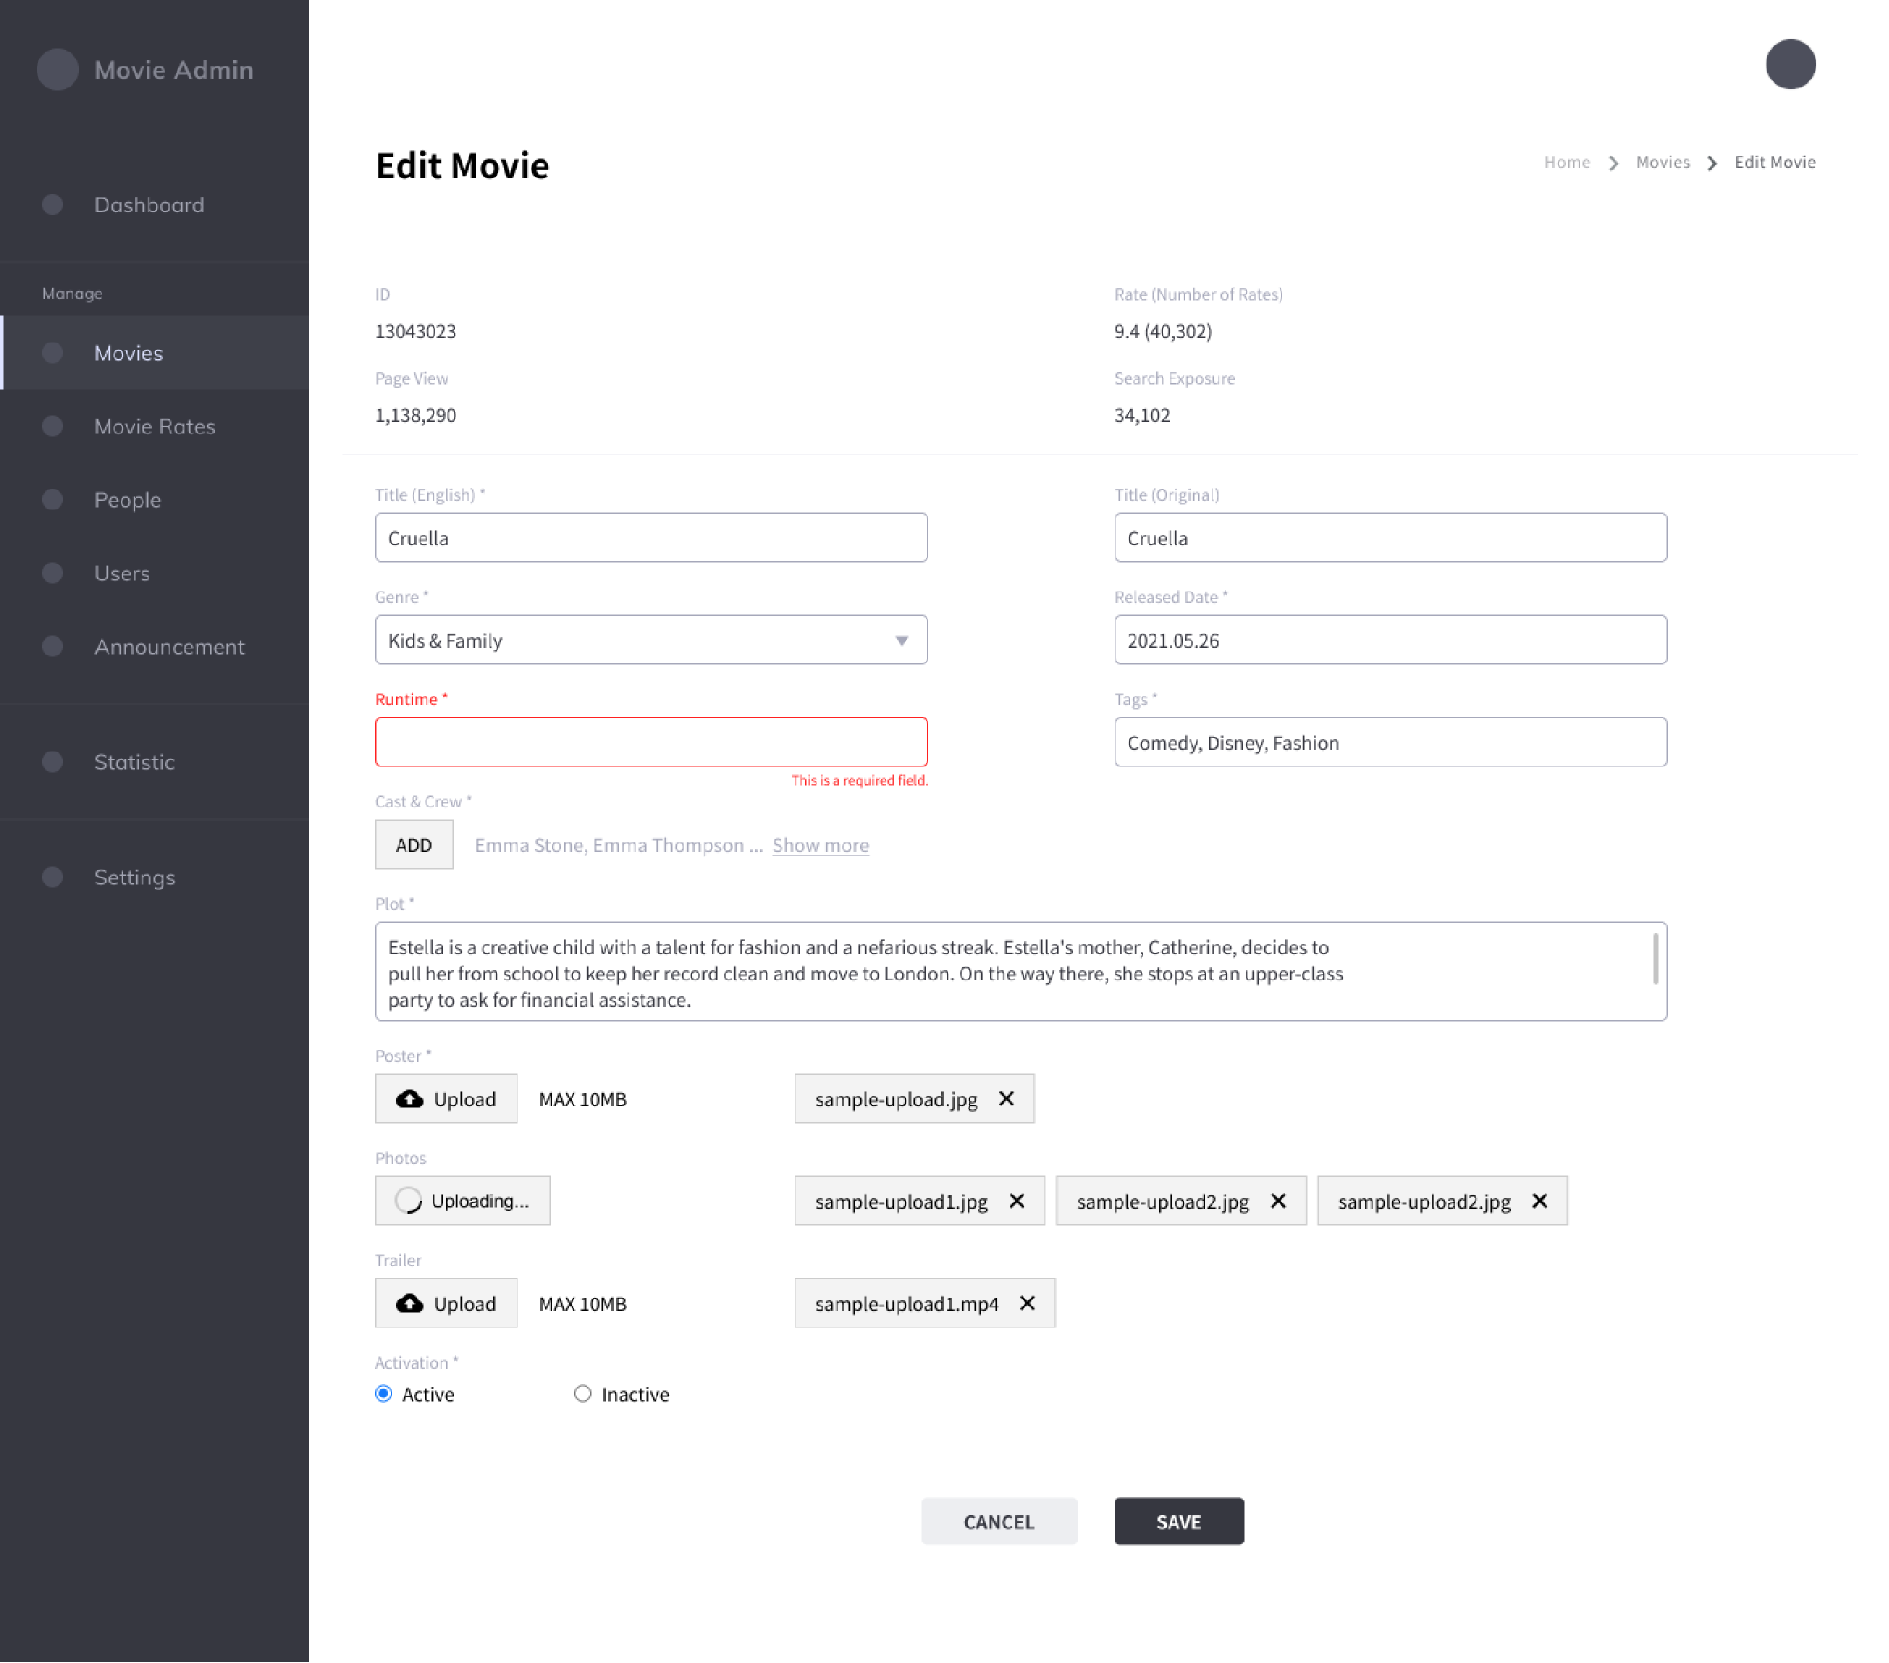
Task: Click the Cancel button
Action: pos(999,1521)
